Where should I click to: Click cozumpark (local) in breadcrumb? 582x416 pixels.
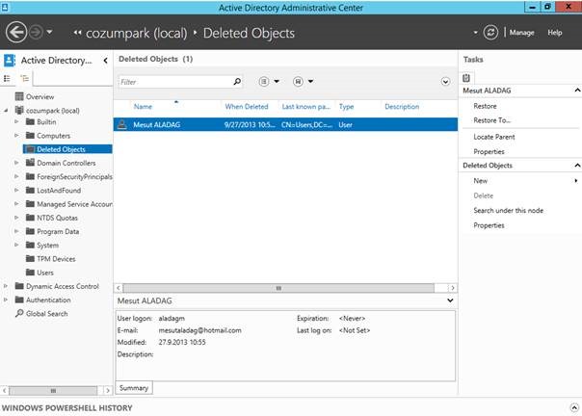click(x=136, y=33)
